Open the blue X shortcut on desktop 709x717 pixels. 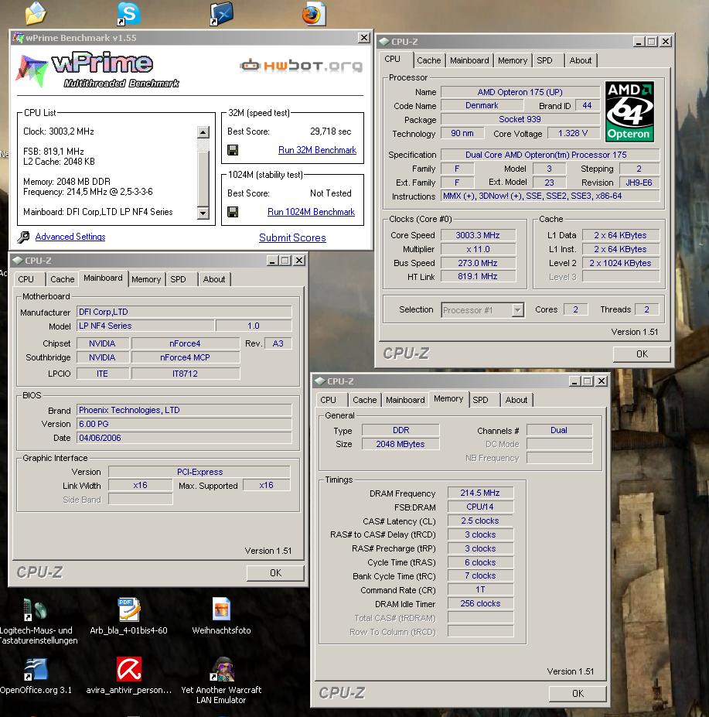coord(222,14)
